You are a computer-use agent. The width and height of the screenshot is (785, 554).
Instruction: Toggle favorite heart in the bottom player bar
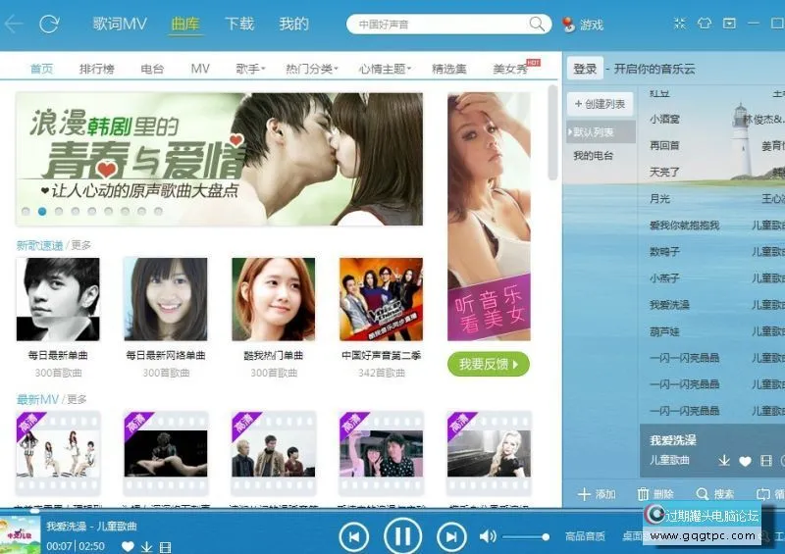pyautogui.click(x=129, y=546)
